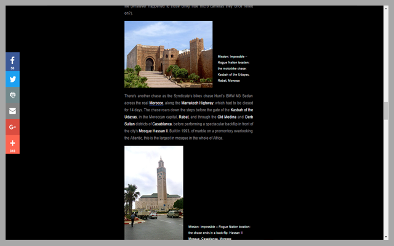Screen dimensions: 394x246
Task: Go to the Derb Sultan link
Action: pyautogui.click(x=249, y=117)
